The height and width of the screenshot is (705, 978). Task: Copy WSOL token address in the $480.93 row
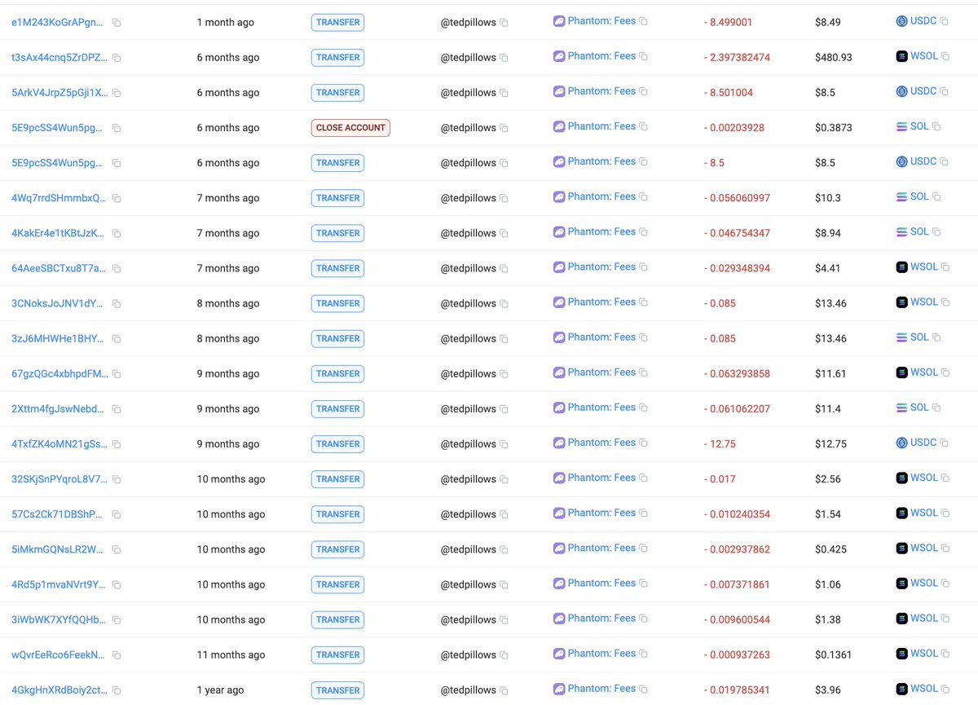pyautogui.click(x=945, y=57)
